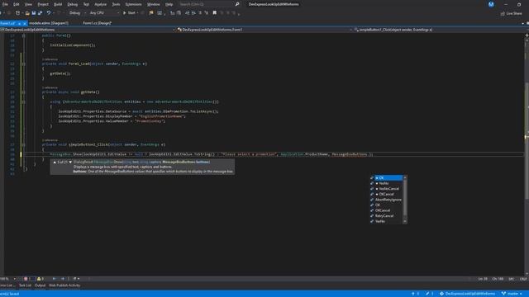
Task: Open the user account avatar
Action: coord(491,4)
